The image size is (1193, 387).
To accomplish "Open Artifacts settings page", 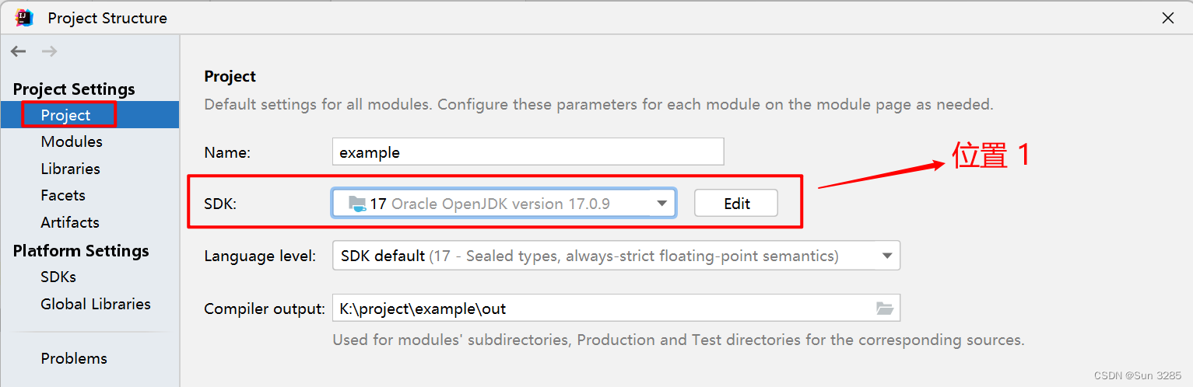I will (70, 222).
